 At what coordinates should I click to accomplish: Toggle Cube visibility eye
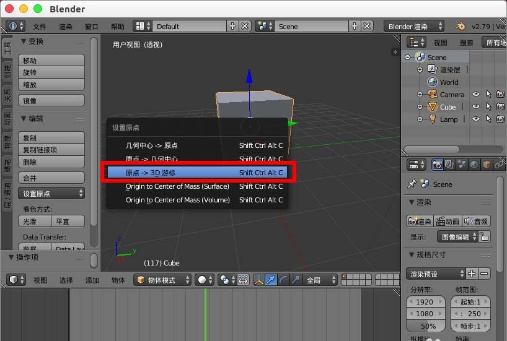tap(475, 106)
